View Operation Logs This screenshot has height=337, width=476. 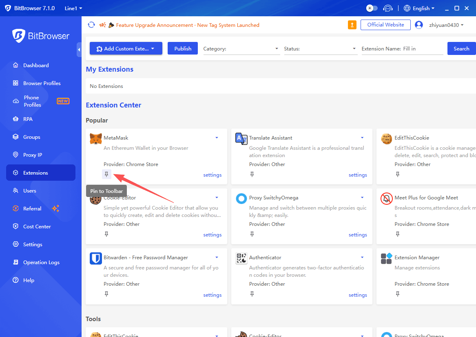coord(42,262)
